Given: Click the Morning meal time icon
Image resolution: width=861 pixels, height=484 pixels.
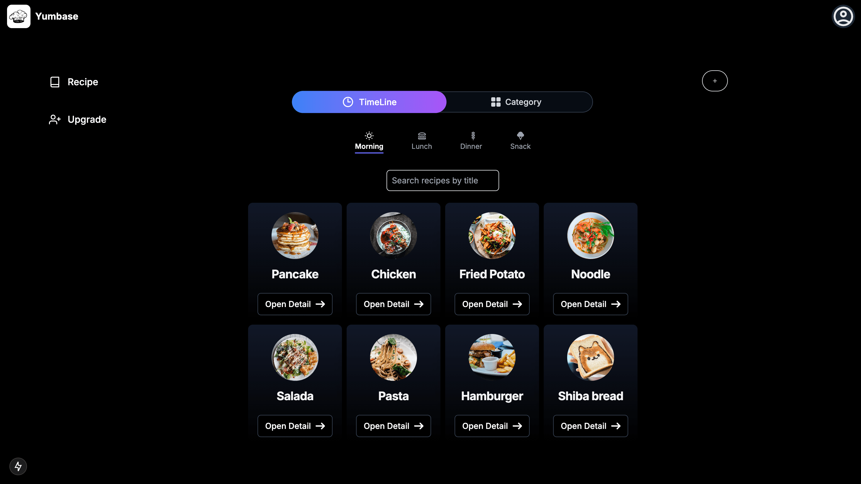Looking at the screenshot, I should pos(369,136).
